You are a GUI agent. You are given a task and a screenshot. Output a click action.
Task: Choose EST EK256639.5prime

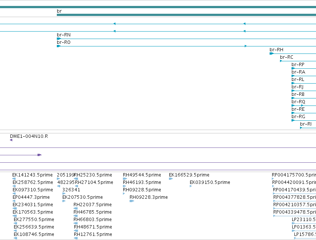click(34, 227)
